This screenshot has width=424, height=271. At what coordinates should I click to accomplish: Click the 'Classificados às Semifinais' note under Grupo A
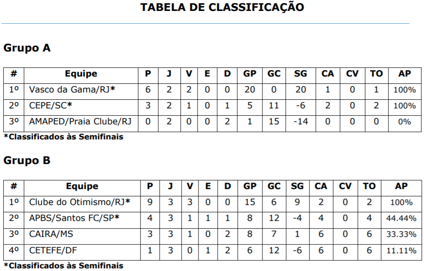pos(63,137)
